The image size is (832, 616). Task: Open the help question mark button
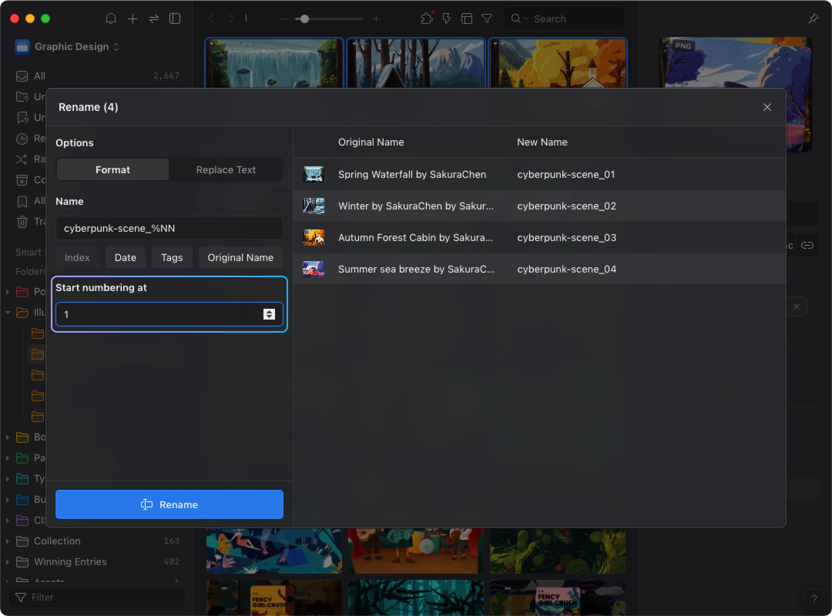(814, 599)
